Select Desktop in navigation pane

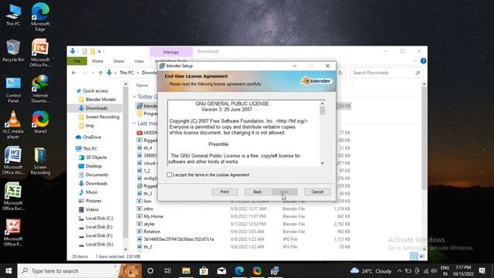click(93, 166)
